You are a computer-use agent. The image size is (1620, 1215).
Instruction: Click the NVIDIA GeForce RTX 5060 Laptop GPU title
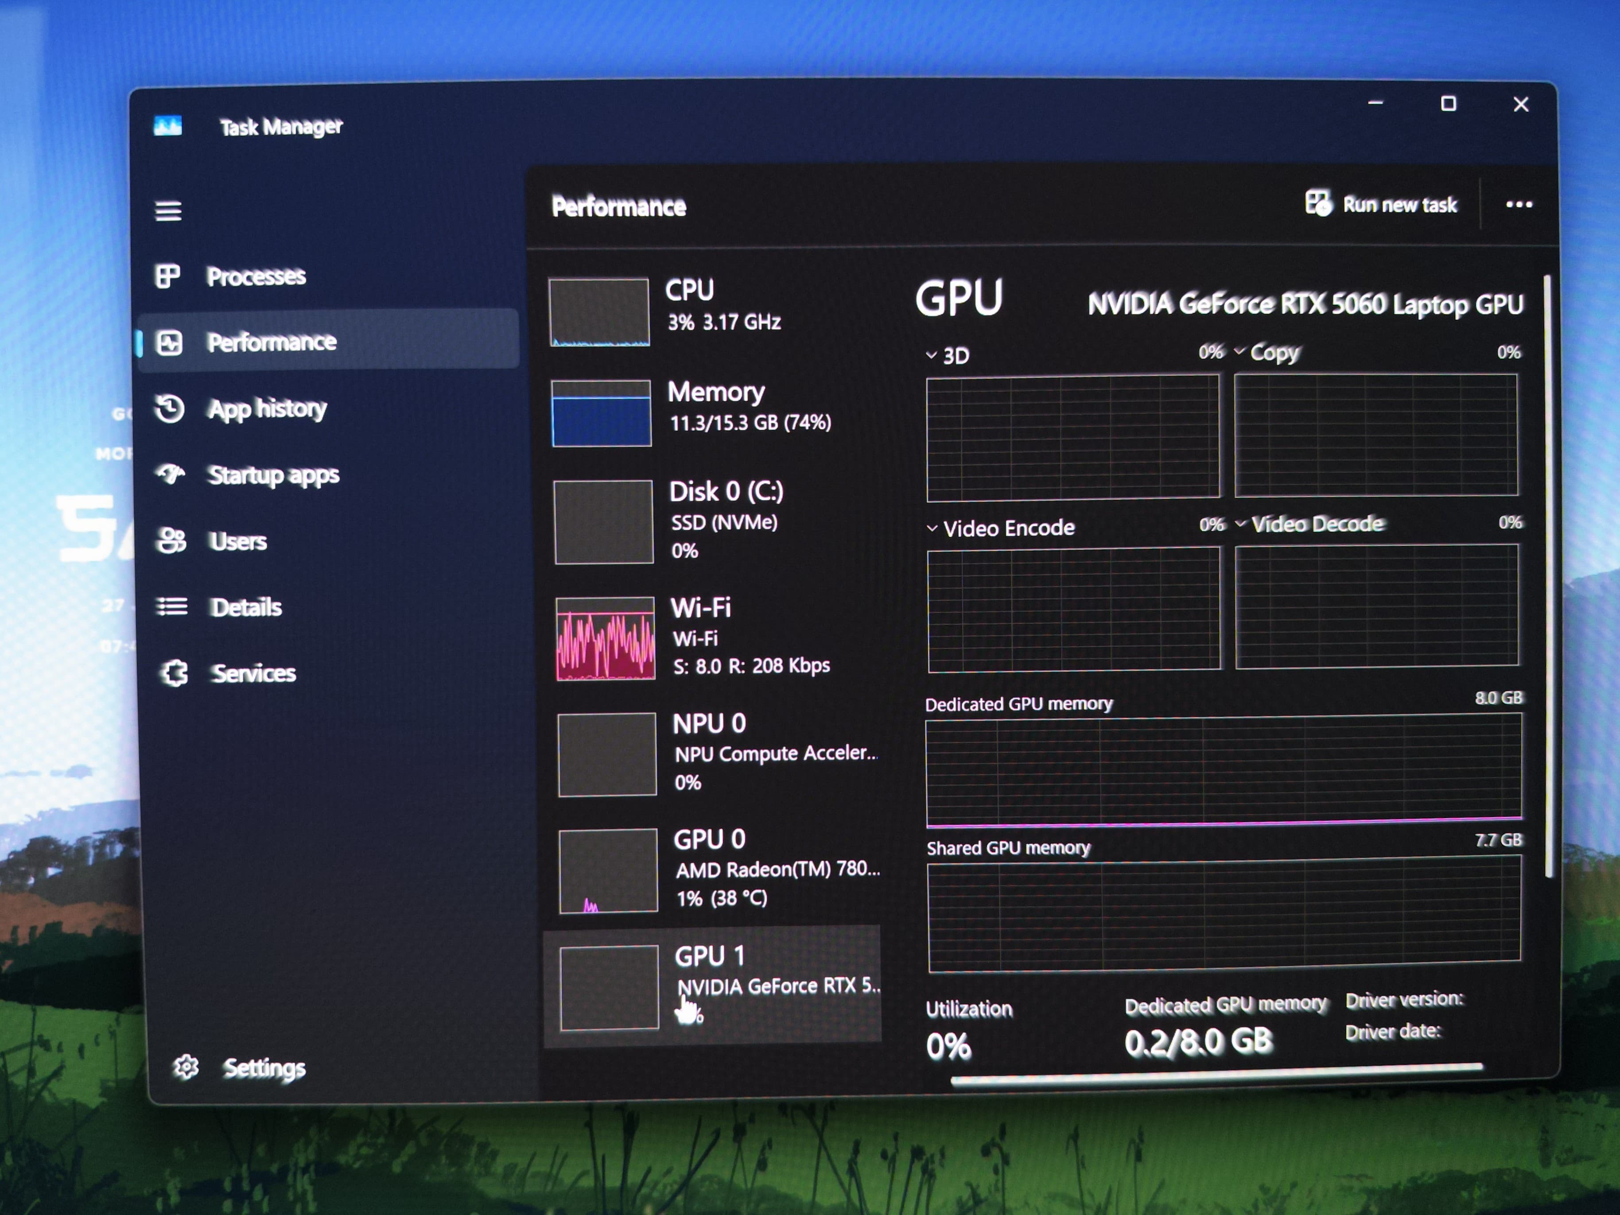point(1306,304)
